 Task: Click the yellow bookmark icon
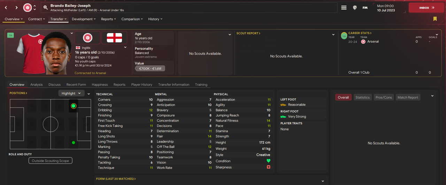pos(435,19)
